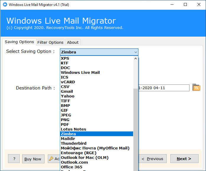
Task: Choose Office 365 as the saving option
Action: pos(97,167)
